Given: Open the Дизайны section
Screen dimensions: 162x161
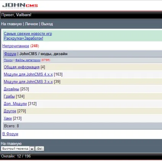Looking at the screenshot, I should (11, 89).
